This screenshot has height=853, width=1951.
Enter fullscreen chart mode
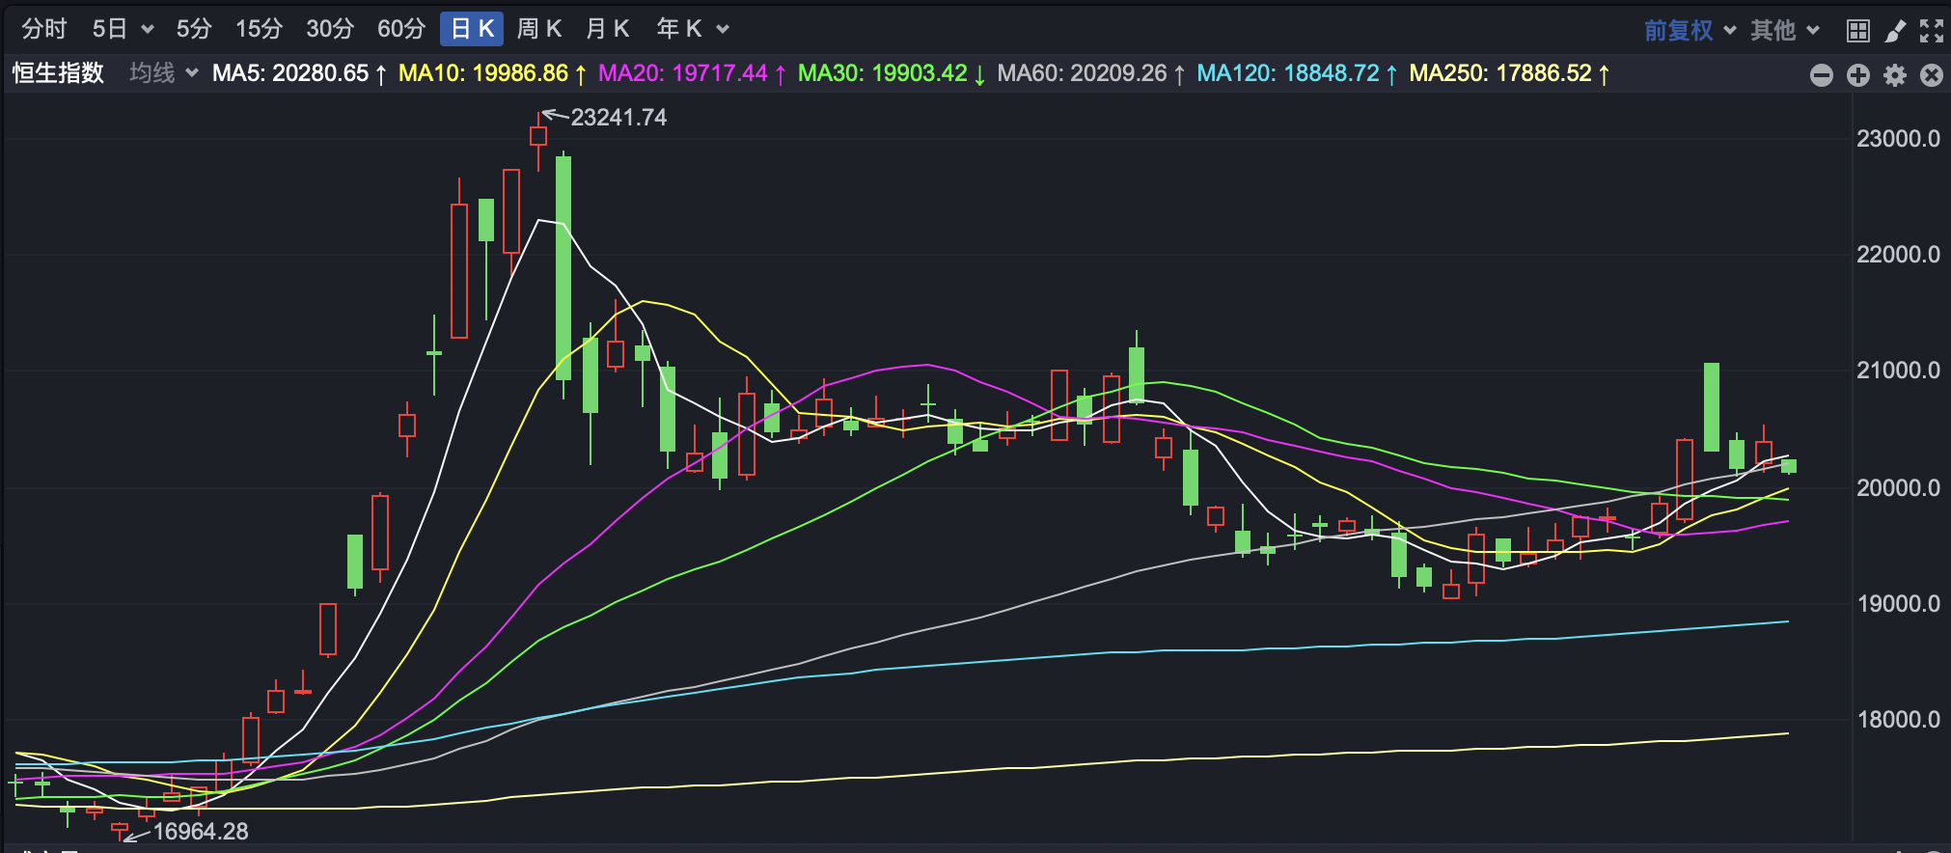coord(1932,31)
